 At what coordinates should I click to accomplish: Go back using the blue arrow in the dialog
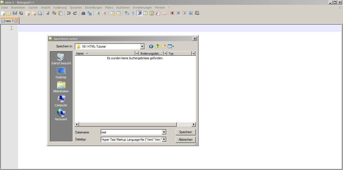click(151, 47)
